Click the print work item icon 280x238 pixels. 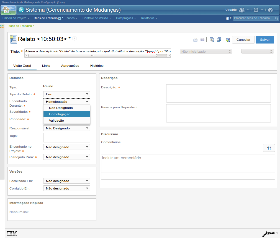tap(195, 40)
